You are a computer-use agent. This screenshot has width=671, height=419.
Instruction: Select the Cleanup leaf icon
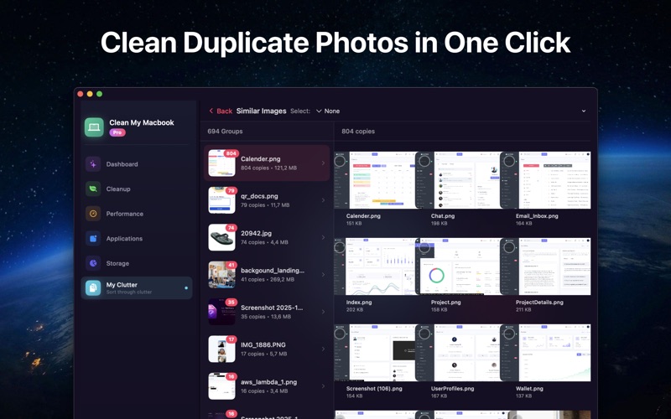coord(93,189)
